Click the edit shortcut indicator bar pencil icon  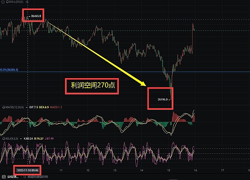coord(25,177)
